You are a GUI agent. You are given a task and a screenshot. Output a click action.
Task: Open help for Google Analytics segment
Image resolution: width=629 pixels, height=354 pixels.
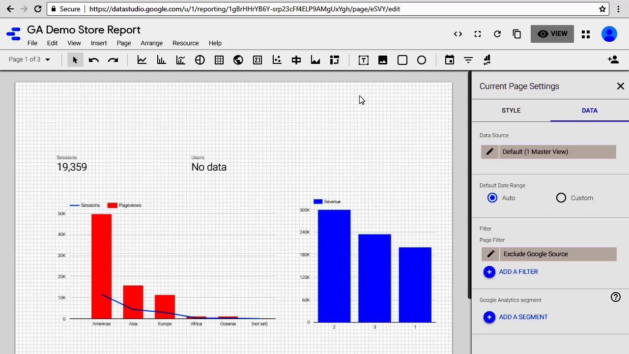coord(616,297)
